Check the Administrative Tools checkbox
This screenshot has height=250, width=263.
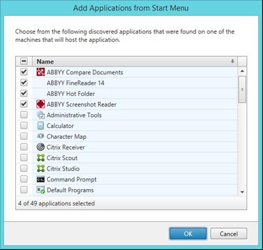coord(24,115)
